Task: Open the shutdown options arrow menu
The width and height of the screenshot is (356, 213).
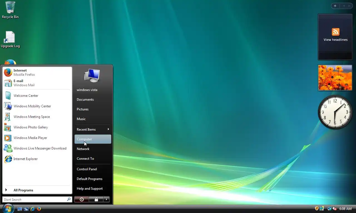Action: tap(107, 199)
